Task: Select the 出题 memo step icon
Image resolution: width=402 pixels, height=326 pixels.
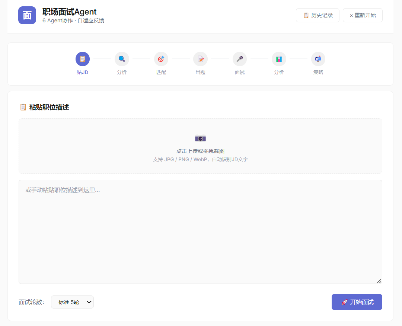Action: 200,59
